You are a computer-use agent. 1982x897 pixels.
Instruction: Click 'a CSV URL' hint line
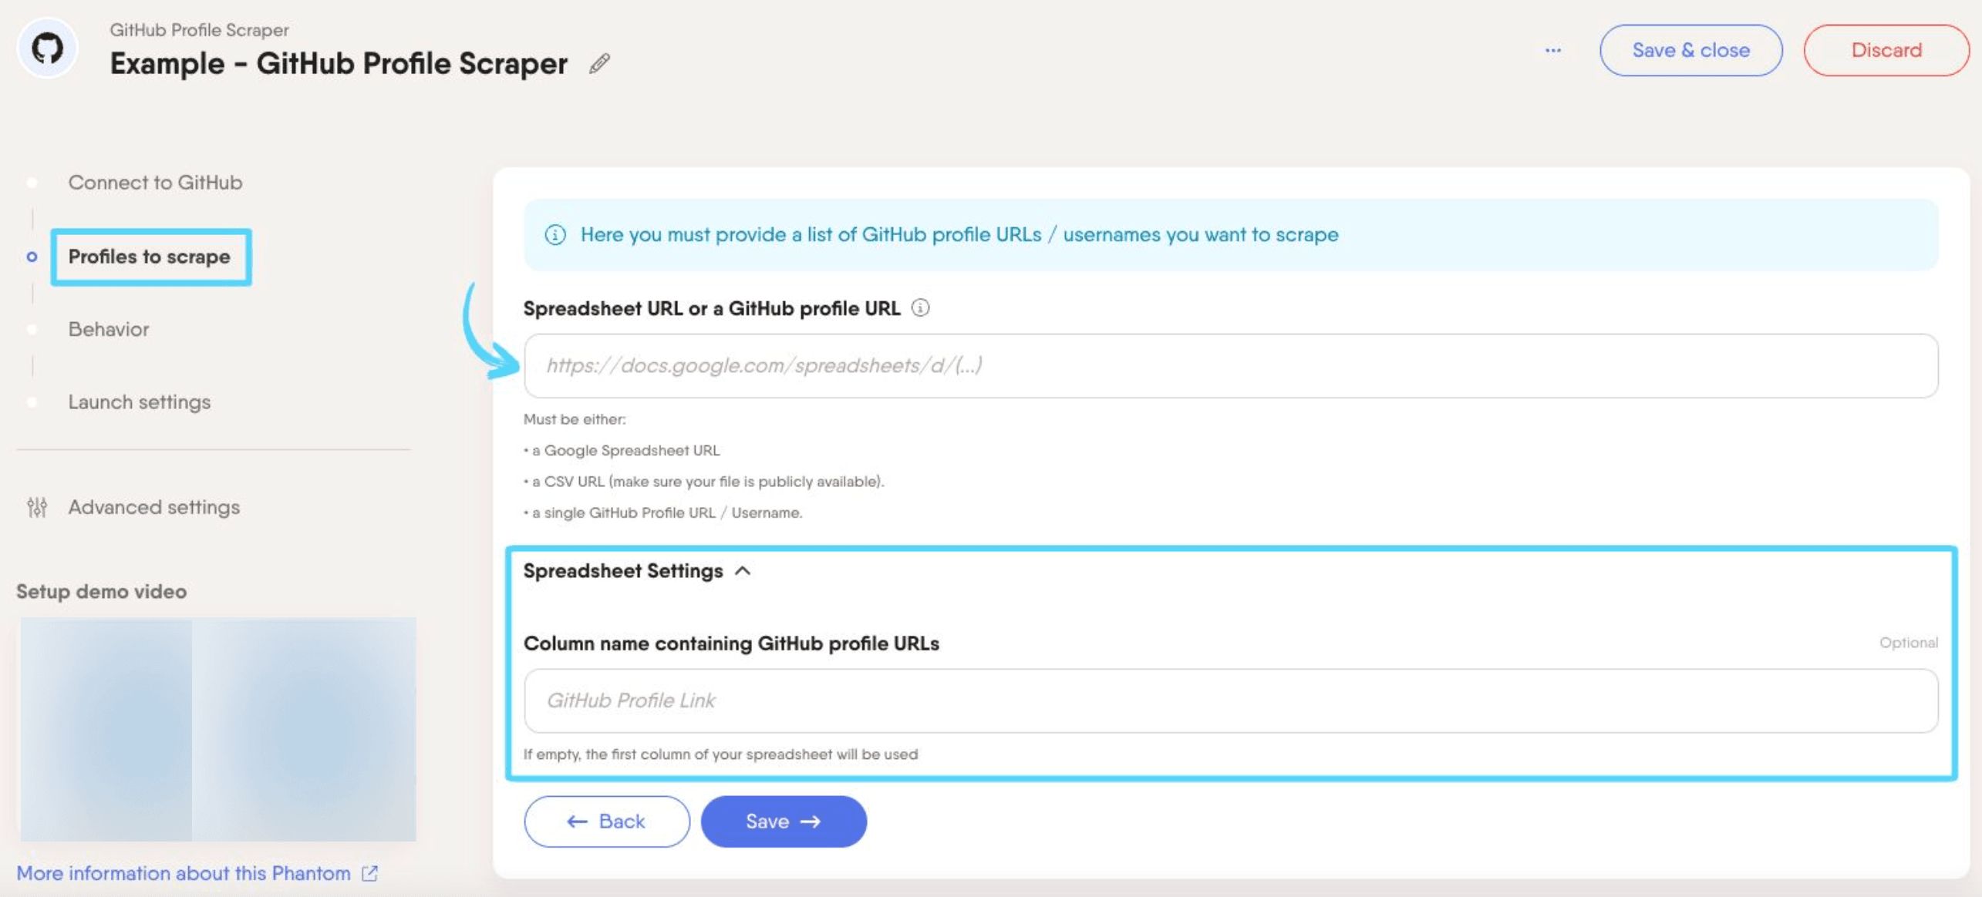point(704,482)
